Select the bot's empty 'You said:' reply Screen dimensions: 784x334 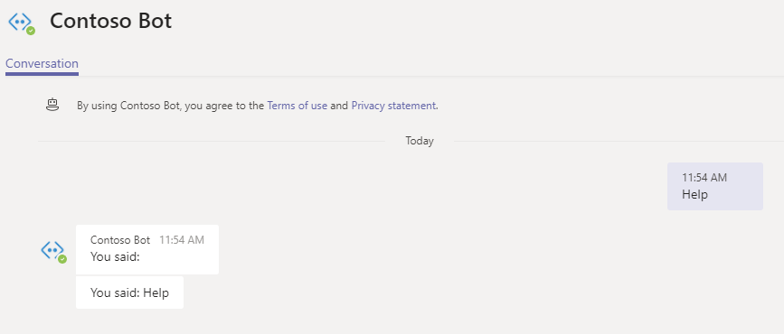point(147,249)
